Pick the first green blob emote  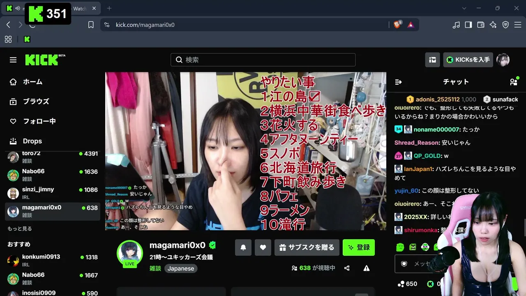pyautogui.click(x=400, y=247)
